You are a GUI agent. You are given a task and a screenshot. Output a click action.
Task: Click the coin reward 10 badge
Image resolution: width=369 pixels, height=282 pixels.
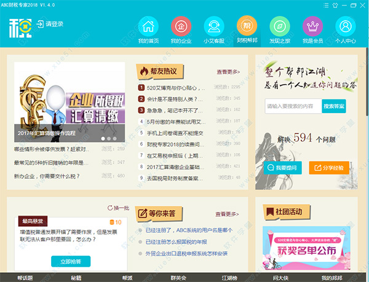[x=116, y=222]
